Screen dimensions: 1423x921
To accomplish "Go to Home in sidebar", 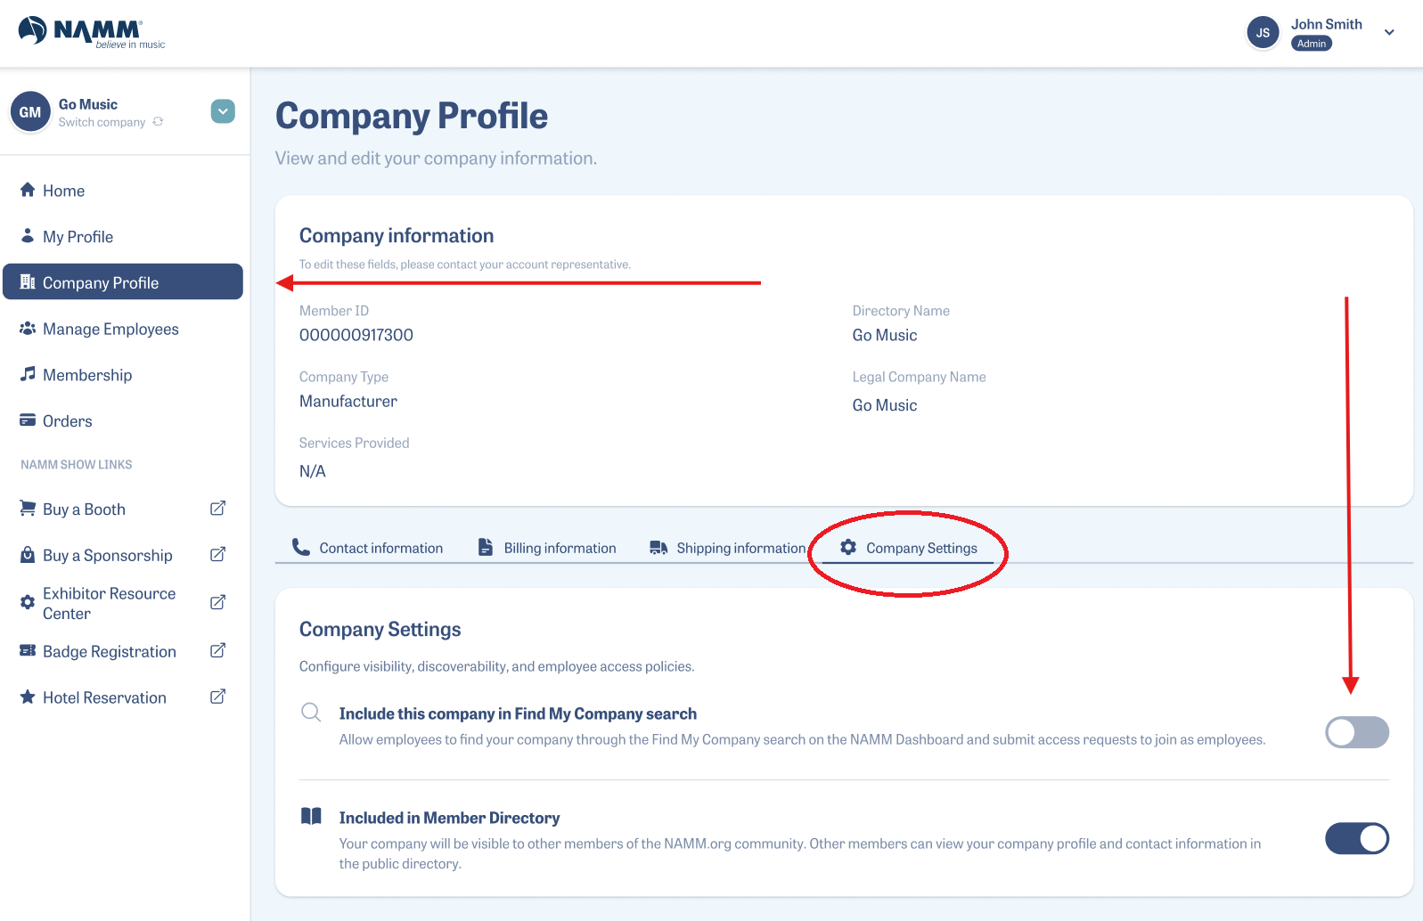I will coord(123,191).
